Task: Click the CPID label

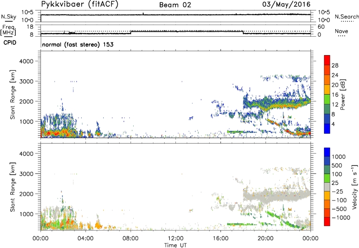Action: coord(9,43)
